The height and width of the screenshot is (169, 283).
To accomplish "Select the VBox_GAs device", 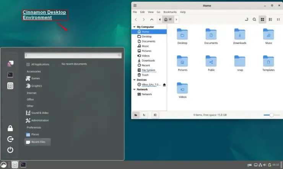I will coord(149,85).
